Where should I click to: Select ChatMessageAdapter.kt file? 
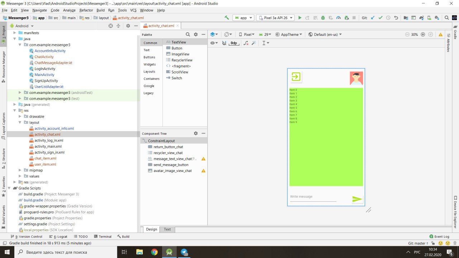pos(53,63)
